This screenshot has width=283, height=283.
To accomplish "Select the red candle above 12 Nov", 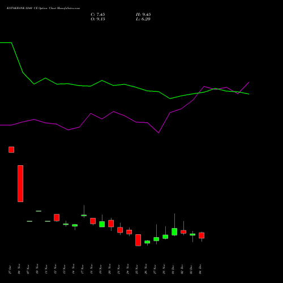I will [57, 217].
